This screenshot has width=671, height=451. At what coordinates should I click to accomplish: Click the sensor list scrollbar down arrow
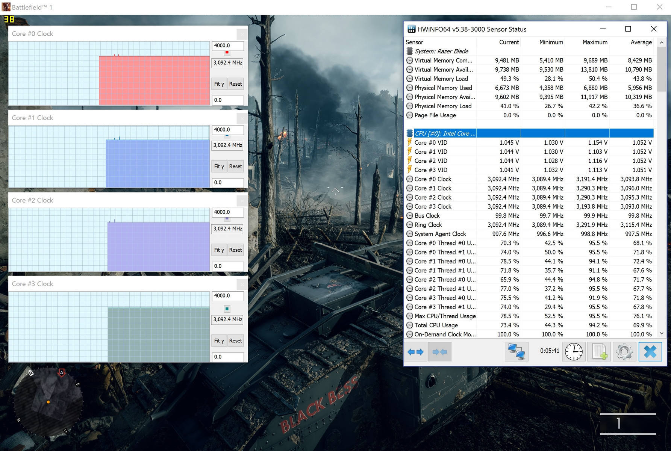[x=662, y=333]
